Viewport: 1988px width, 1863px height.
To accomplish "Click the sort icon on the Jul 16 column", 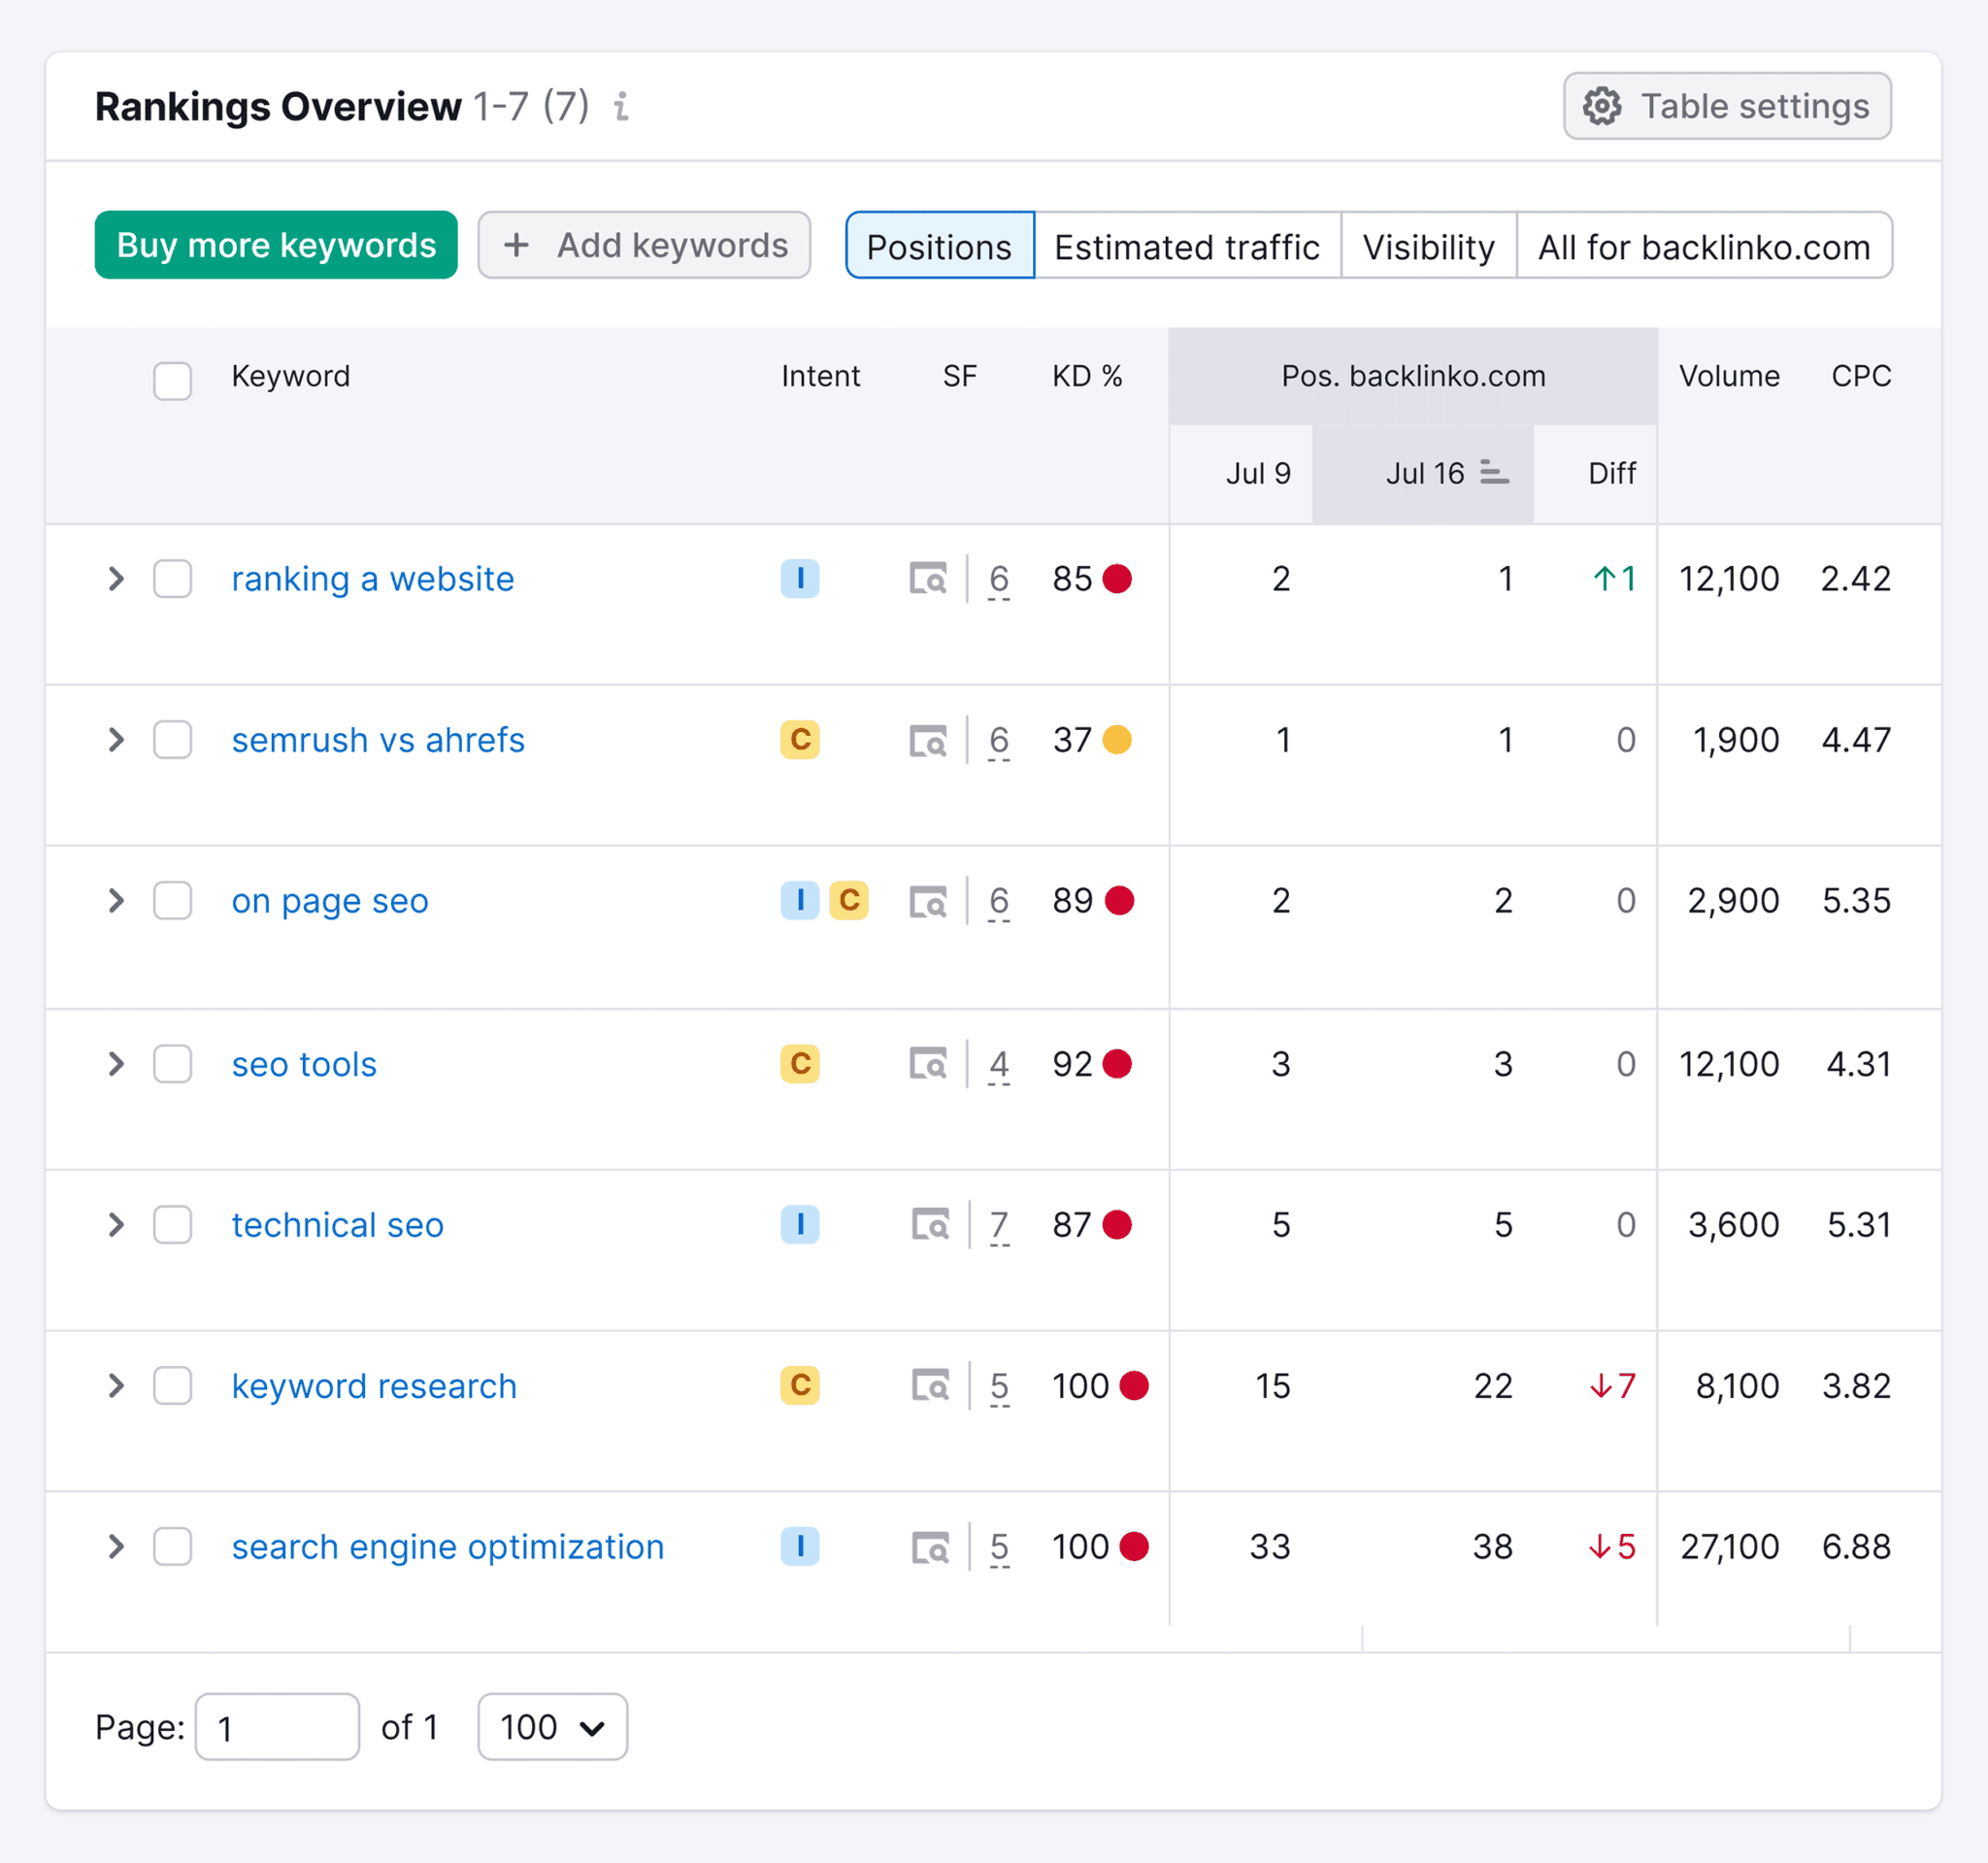I will 1495,473.
